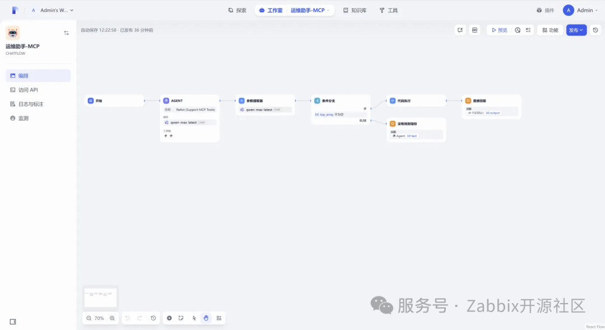
Task: Select the add note icon on canvas toolbar
Action: (180, 318)
